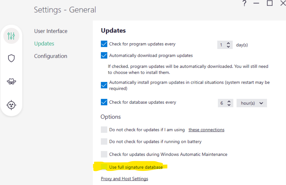Switch to the User Interface section
Viewport: 286px width, 185px height.
(51, 31)
